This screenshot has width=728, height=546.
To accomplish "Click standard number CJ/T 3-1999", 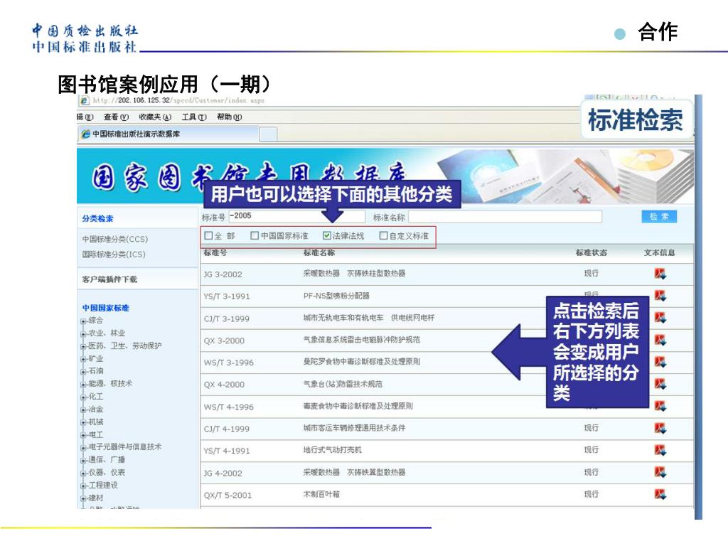I will pyautogui.click(x=227, y=319).
